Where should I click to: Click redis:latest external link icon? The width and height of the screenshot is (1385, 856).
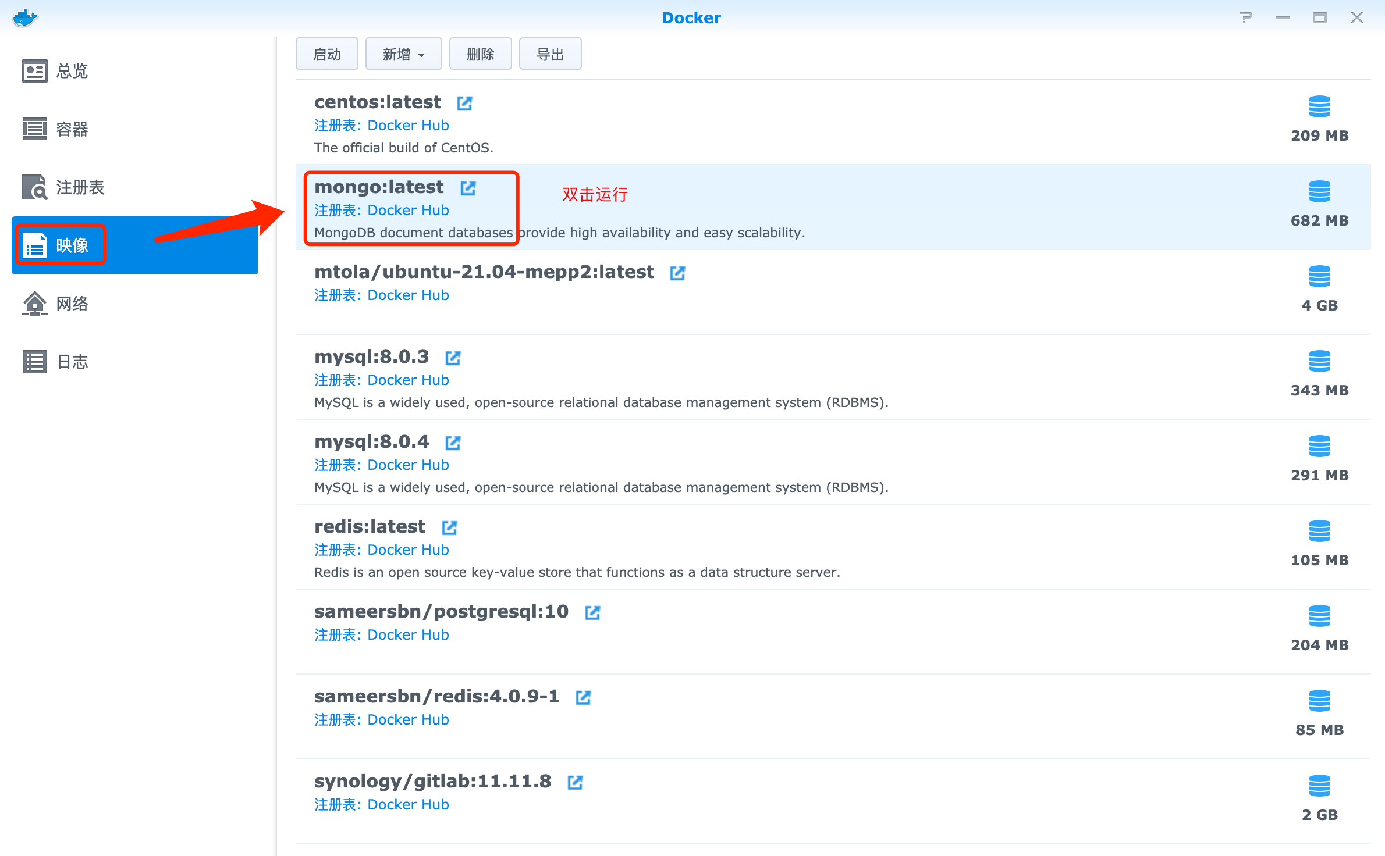pos(449,527)
